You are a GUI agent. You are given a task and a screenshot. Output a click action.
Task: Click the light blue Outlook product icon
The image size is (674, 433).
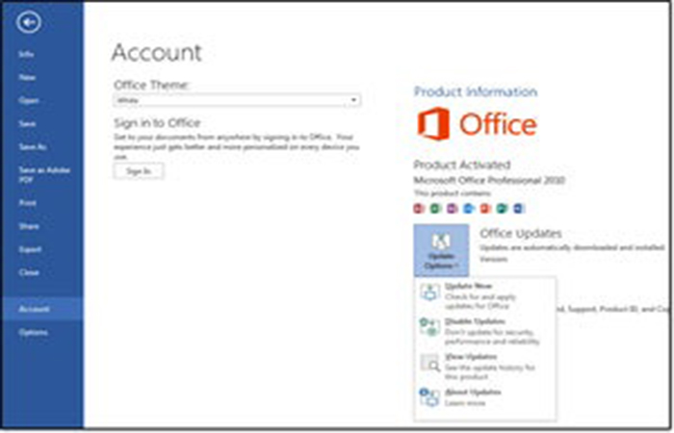click(469, 209)
